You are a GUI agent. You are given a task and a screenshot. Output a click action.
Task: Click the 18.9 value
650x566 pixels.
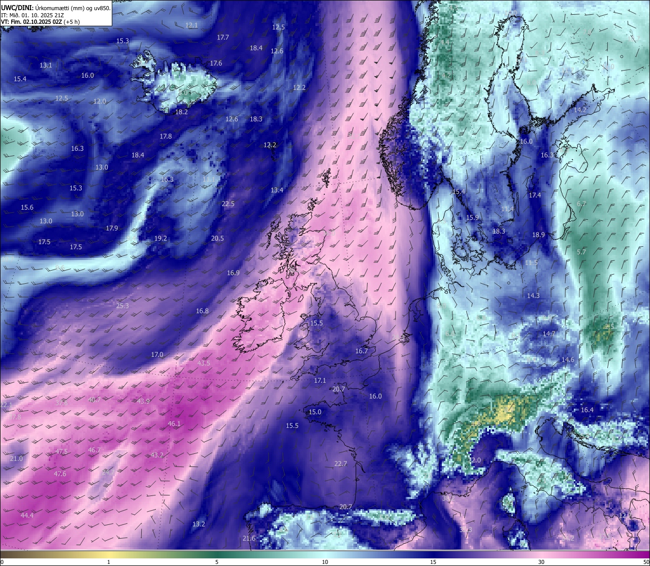538,235
